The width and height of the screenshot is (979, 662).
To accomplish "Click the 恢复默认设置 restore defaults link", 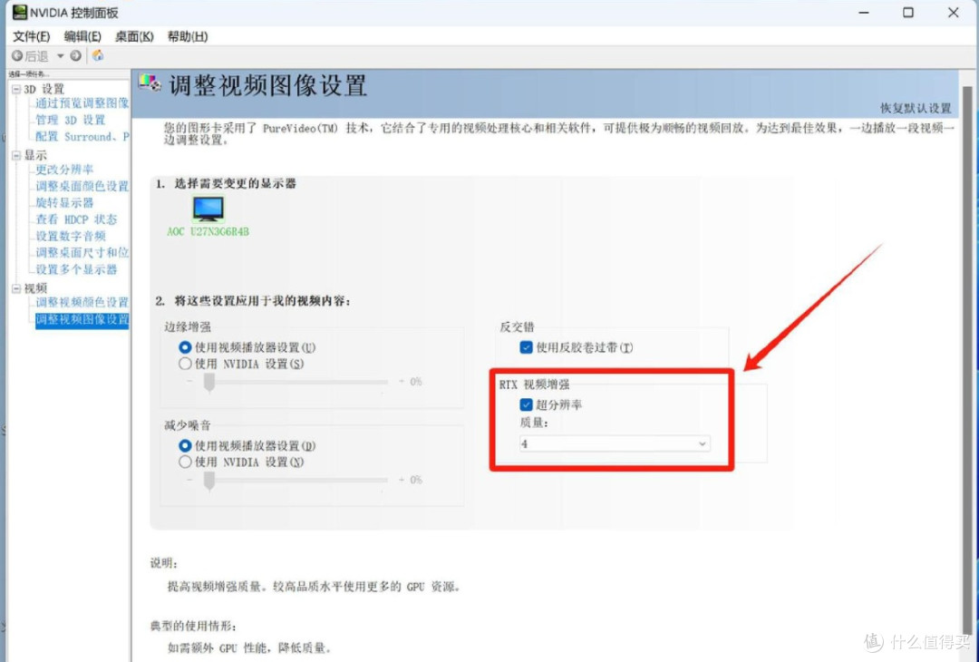I will (915, 107).
